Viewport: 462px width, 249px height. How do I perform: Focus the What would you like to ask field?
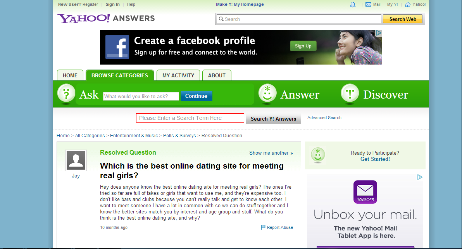141,96
